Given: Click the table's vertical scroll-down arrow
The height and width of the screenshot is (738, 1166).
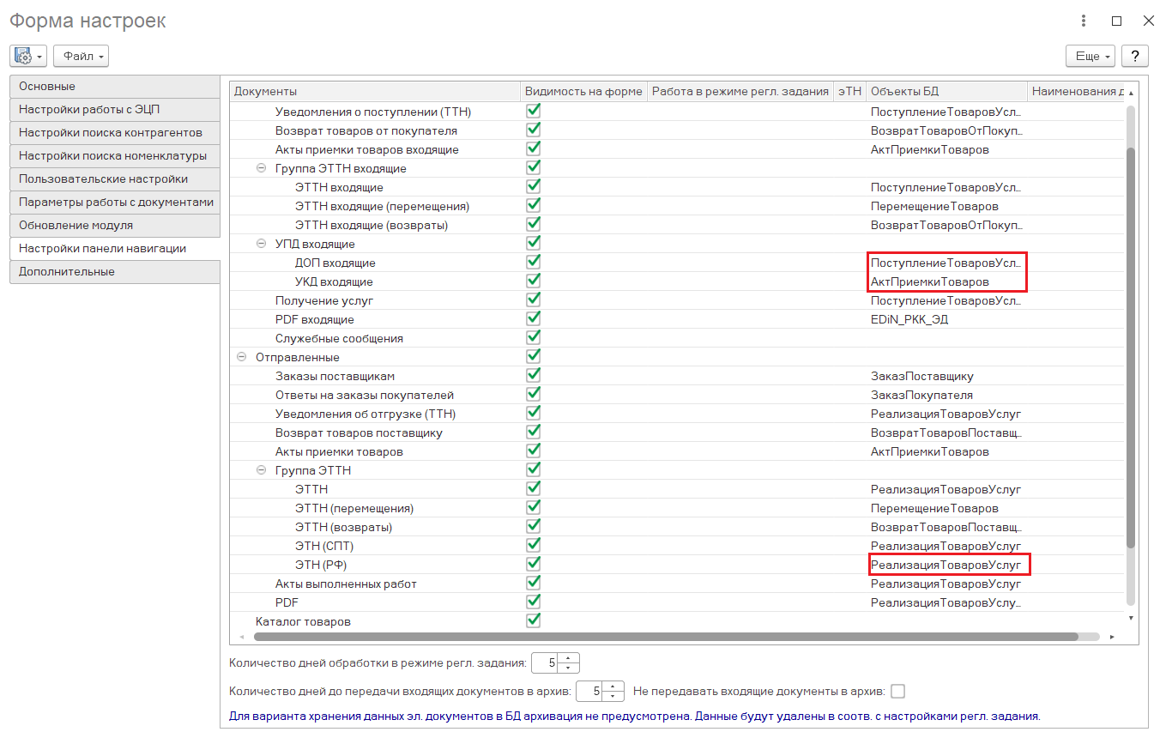Looking at the screenshot, I should [x=1131, y=618].
